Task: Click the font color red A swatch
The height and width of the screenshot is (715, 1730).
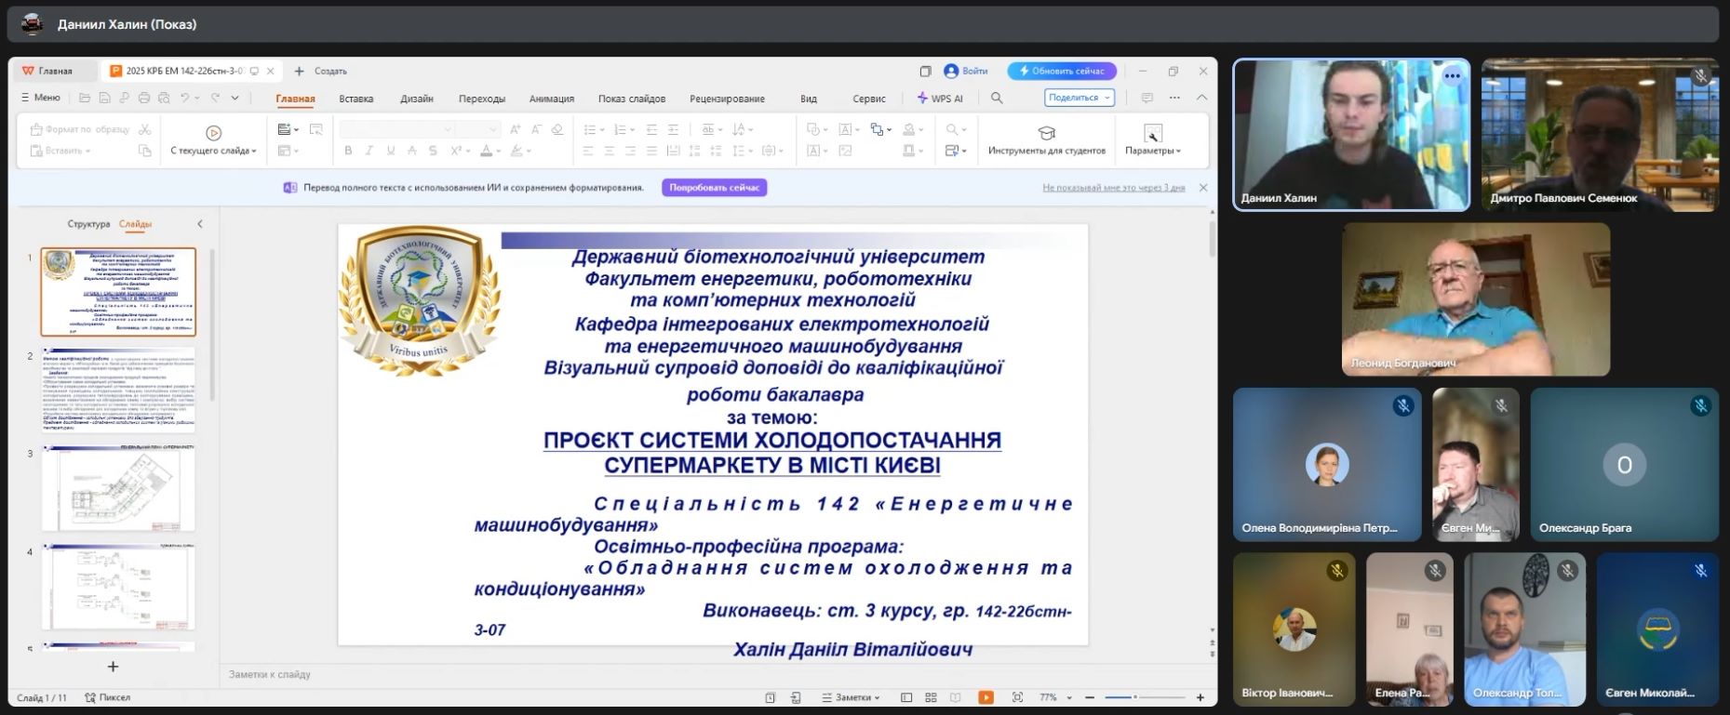Action: [x=487, y=151]
